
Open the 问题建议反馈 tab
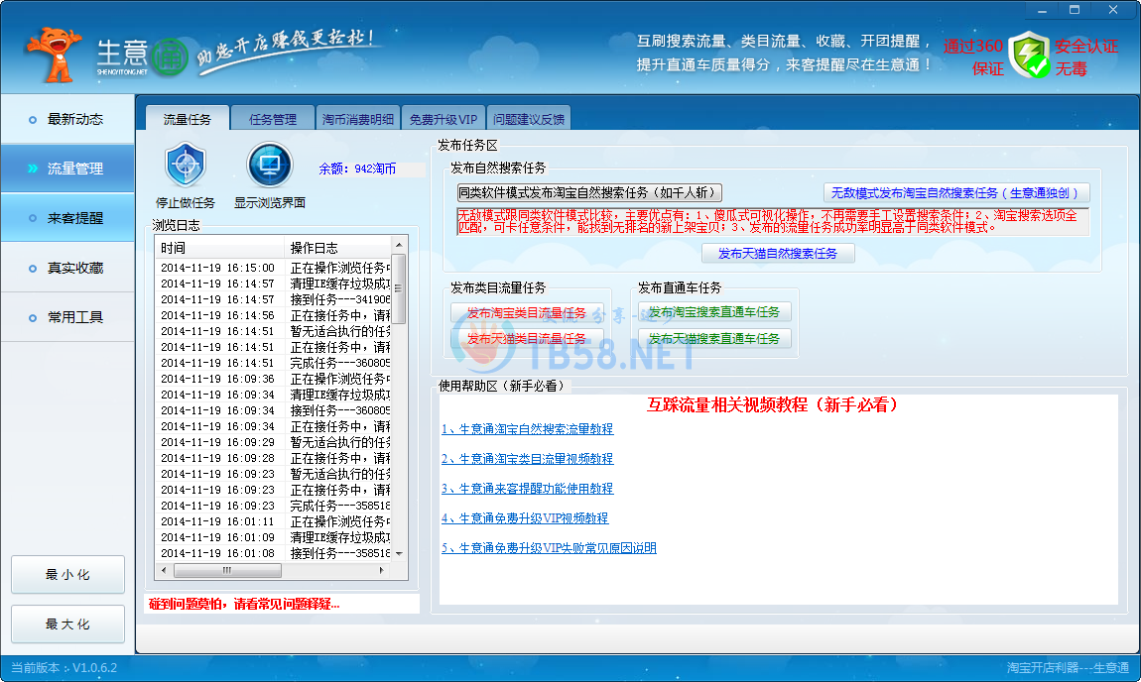point(528,119)
